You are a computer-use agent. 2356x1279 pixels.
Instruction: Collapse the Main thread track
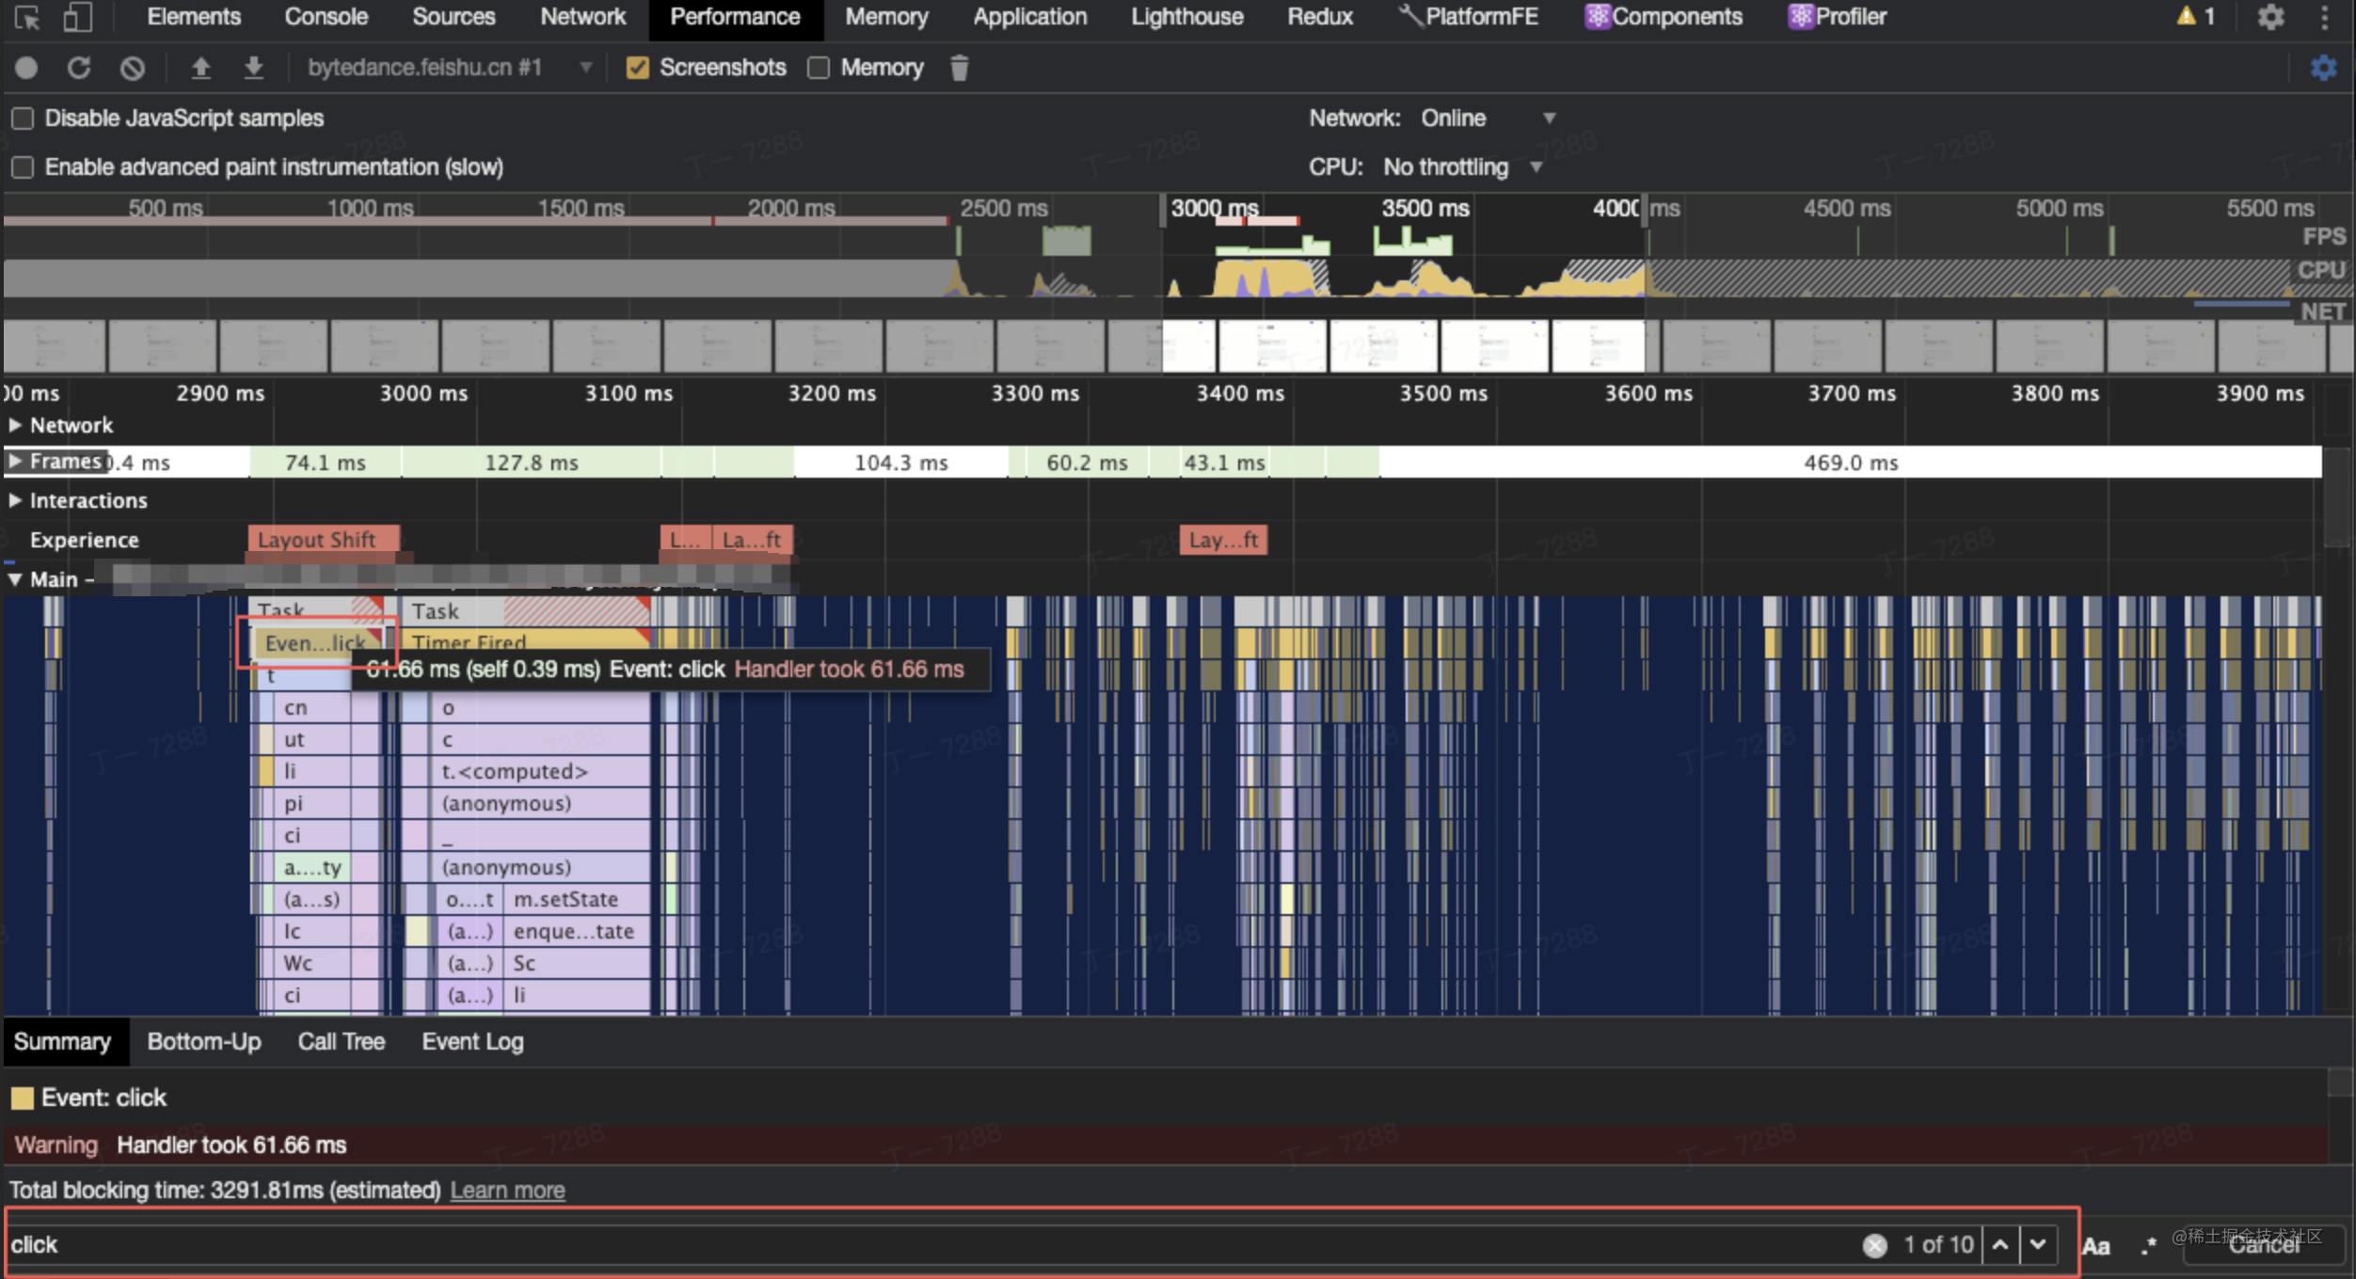point(15,579)
